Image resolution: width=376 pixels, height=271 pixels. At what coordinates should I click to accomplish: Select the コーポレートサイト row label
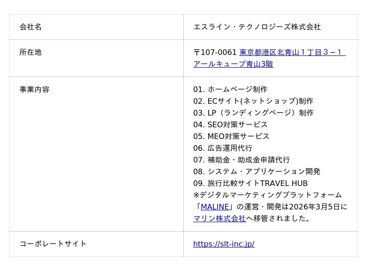point(53,244)
